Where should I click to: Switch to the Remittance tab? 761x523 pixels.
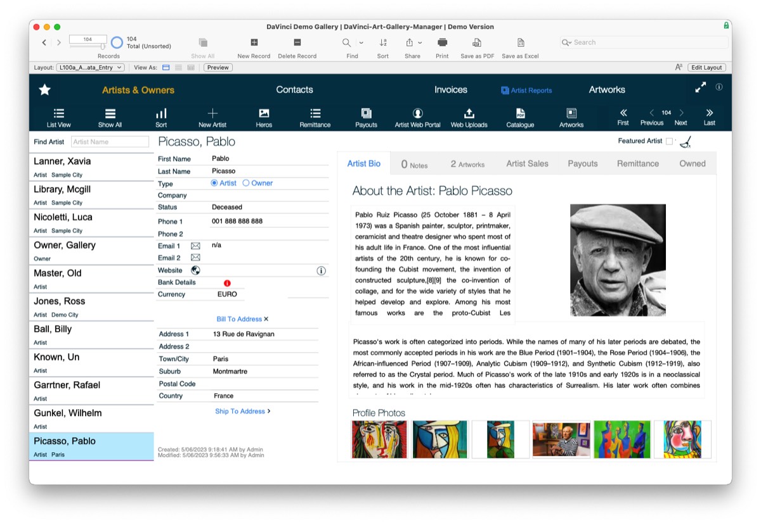(x=638, y=163)
